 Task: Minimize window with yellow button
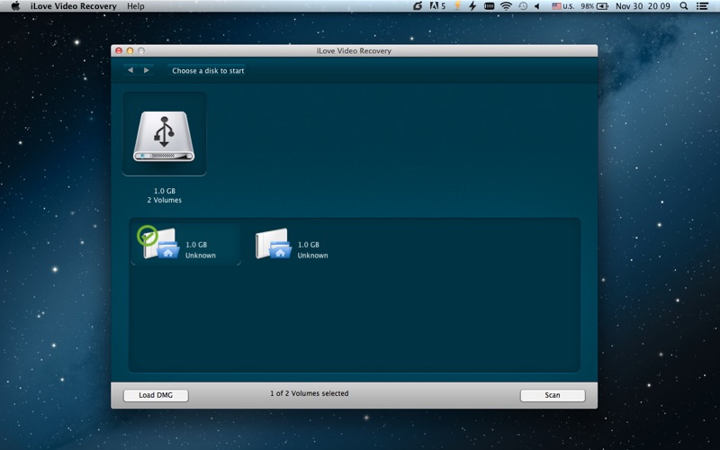(x=130, y=51)
